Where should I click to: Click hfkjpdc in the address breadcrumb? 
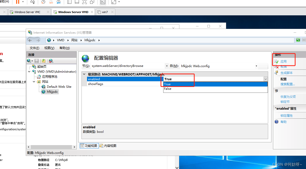click(x=90, y=40)
